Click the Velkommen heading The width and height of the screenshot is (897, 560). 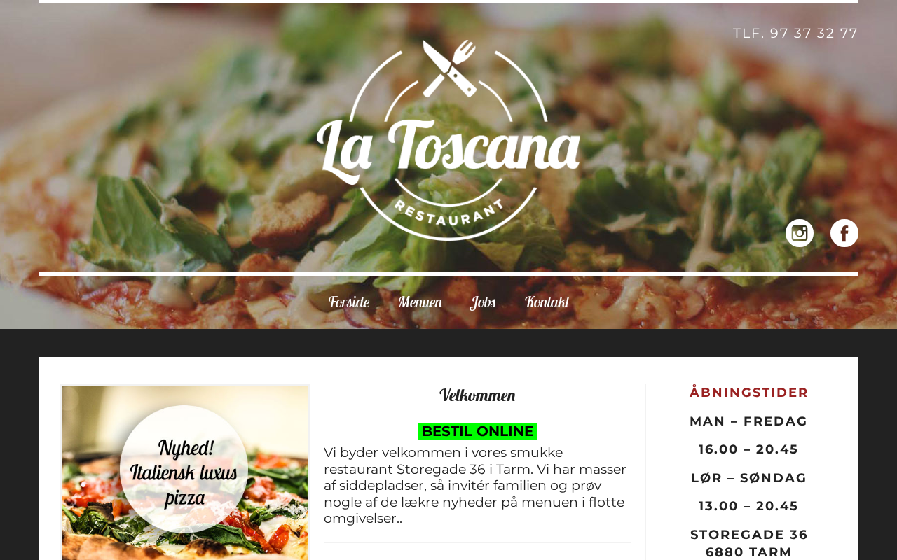477,395
